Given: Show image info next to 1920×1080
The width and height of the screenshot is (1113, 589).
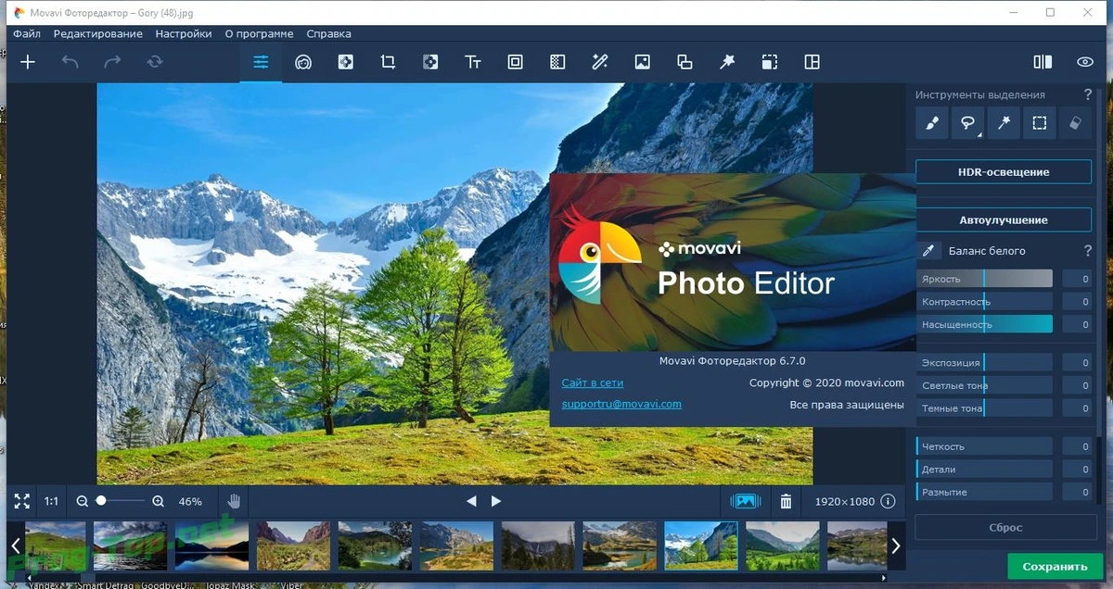Looking at the screenshot, I should (x=888, y=501).
